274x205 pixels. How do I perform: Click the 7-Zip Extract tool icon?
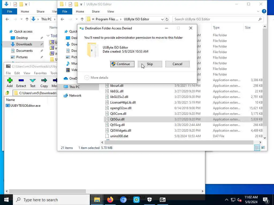[x=21, y=80]
